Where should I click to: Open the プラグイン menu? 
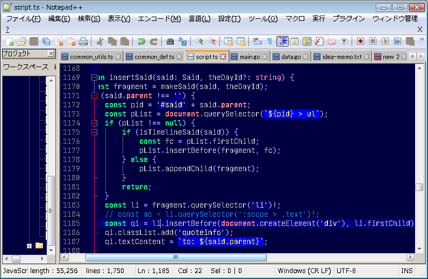coord(348,19)
